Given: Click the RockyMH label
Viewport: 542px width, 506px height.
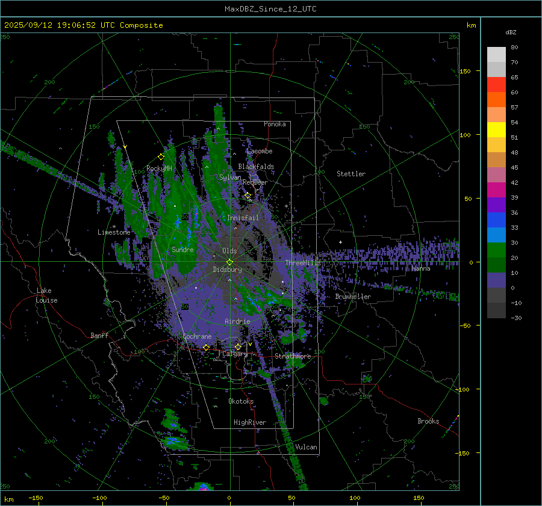Looking at the screenshot, I should click(159, 168).
